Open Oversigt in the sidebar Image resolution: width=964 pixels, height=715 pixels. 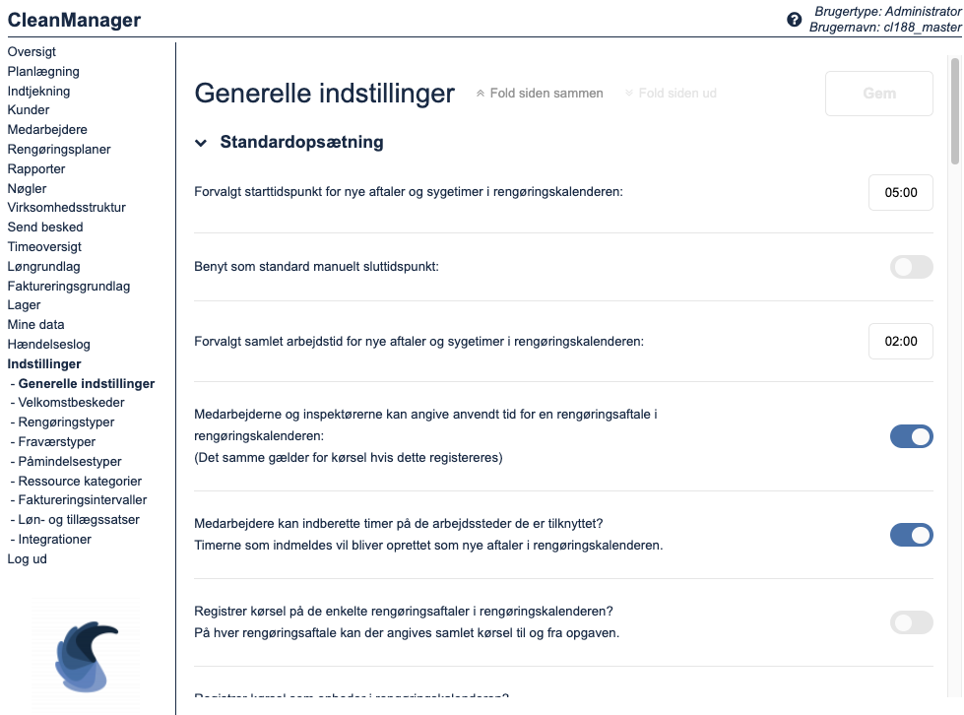(32, 51)
